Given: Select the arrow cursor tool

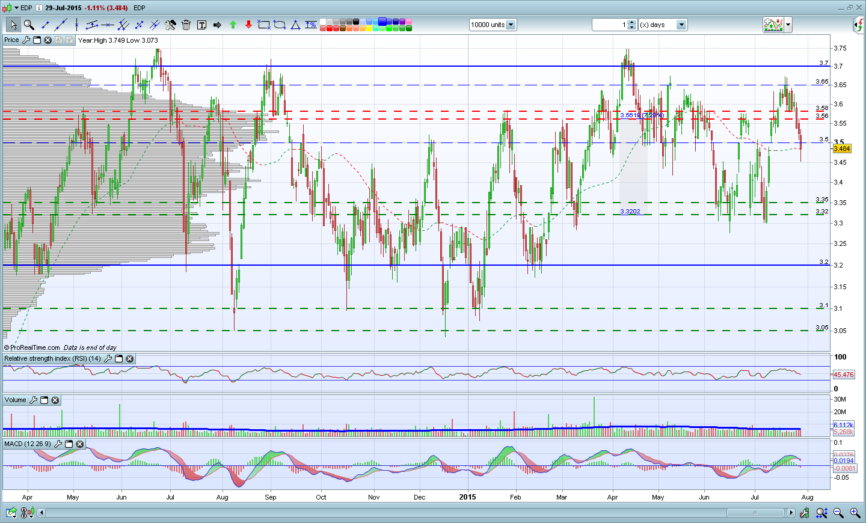Looking at the screenshot, I should pos(13,25).
